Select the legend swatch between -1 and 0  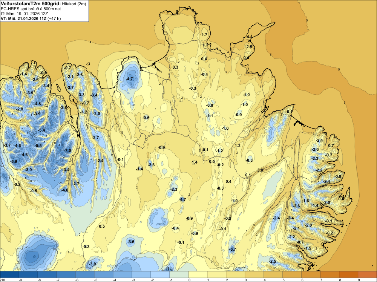[x=179, y=274]
